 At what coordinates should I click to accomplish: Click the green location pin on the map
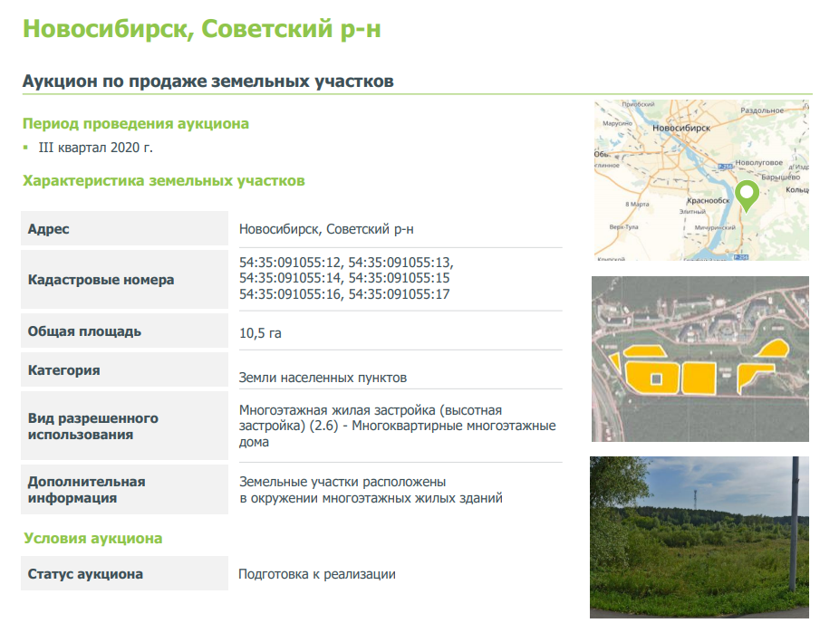(x=747, y=194)
